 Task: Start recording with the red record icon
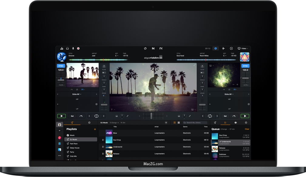(x=79, y=48)
